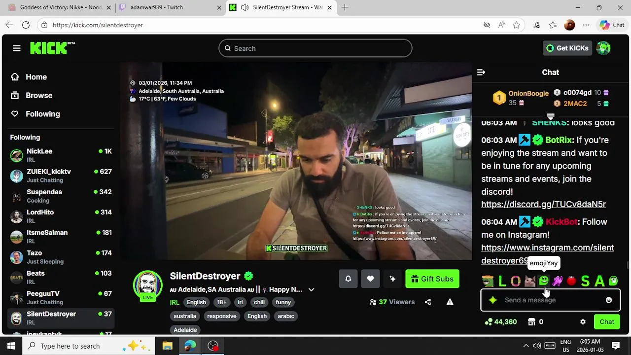Report the stream with warning icon

pos(450,302)
